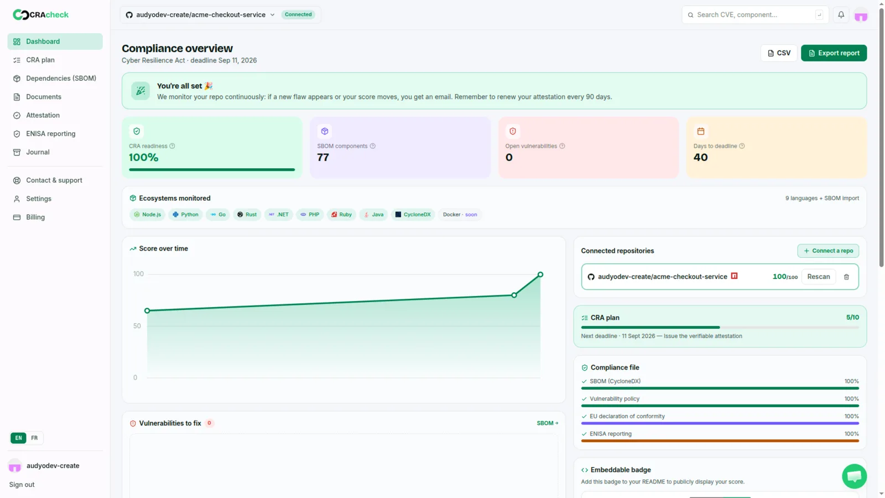Select the PHP ecosystem chip
The image size is (885, 498).
pyautogui.click(x=310, y=215)
